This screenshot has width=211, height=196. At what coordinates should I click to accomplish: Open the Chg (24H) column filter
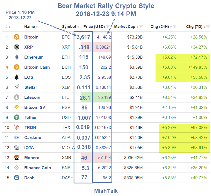pos(174,27)
